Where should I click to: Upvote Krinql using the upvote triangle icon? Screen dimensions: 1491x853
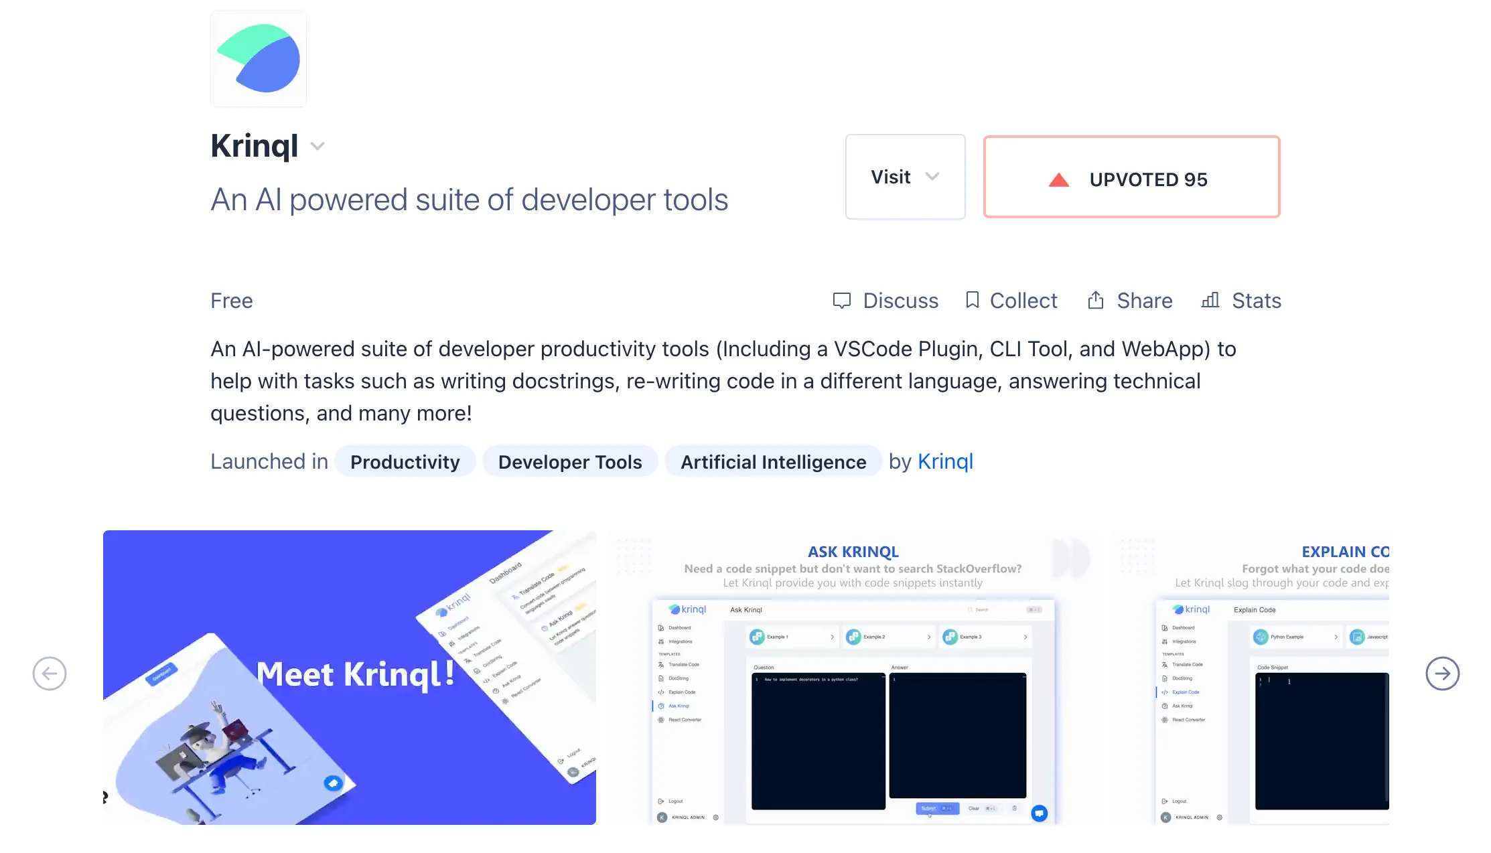click(x=1058, y=178)
